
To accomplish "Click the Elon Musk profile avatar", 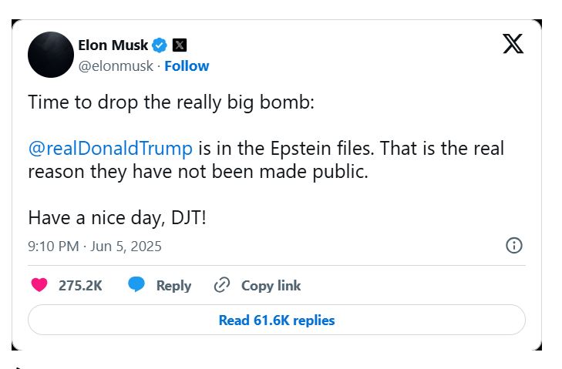I will click(x=51, y=55).
